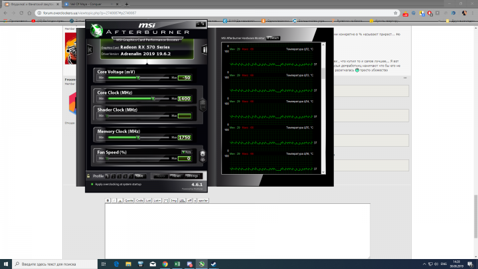
Task: Click the Italic i button in forum editor
Action: [114, 201]
